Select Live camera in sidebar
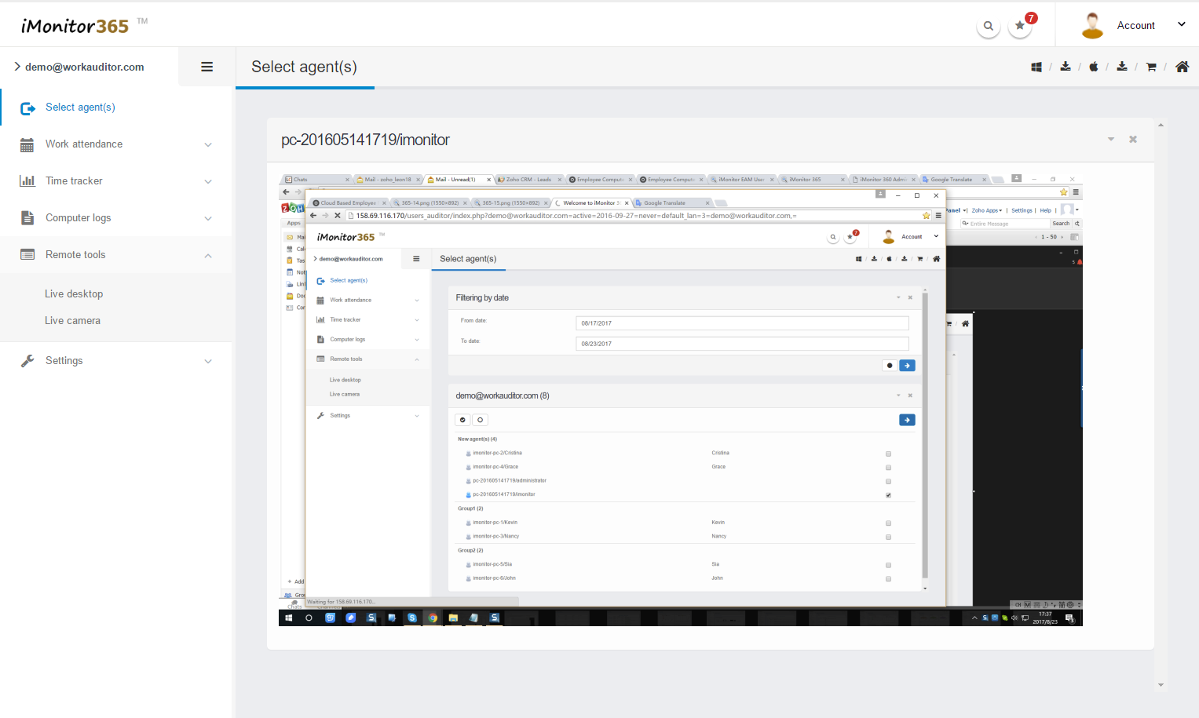This screenshot has height=718, width=1199. 72,321
